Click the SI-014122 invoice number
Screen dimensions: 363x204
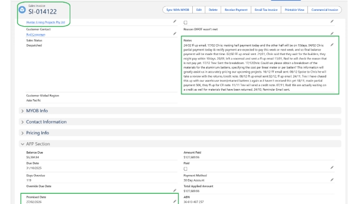tap(43, 12)
